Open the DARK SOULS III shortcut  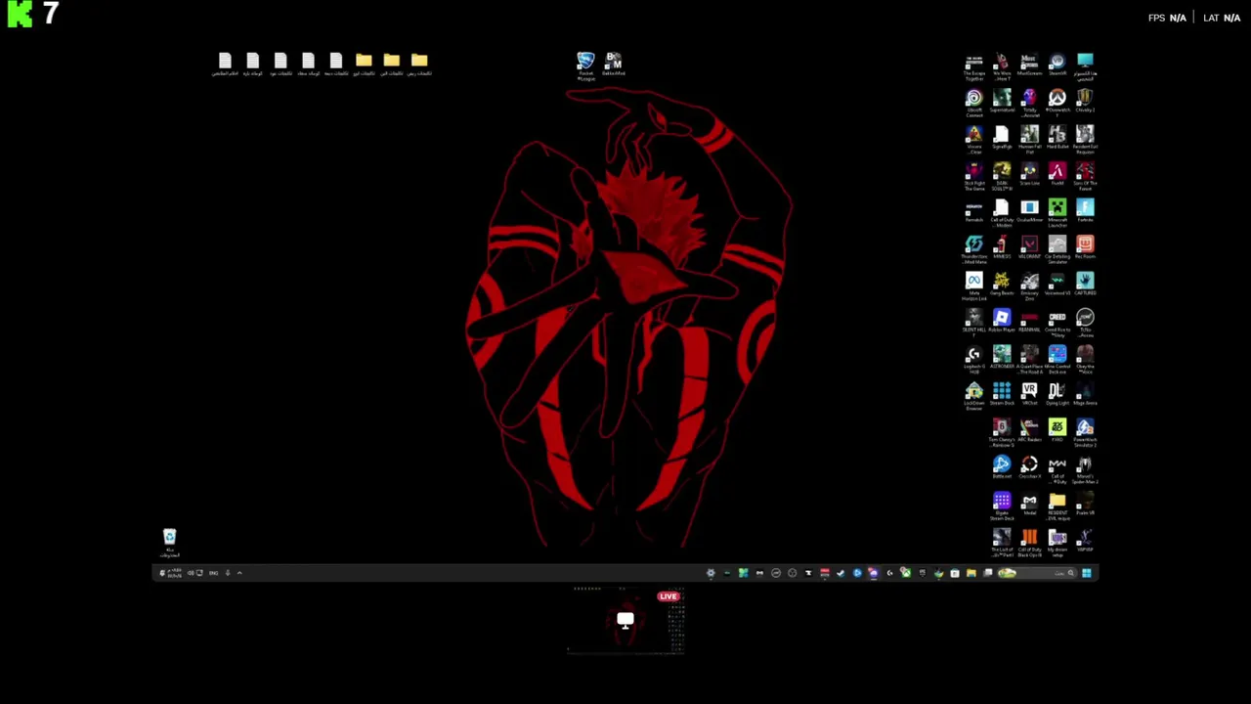click(x=1002, y=176)
